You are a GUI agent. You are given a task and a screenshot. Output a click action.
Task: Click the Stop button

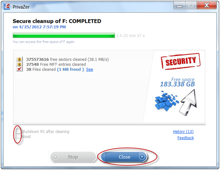[x=73, y=157]
